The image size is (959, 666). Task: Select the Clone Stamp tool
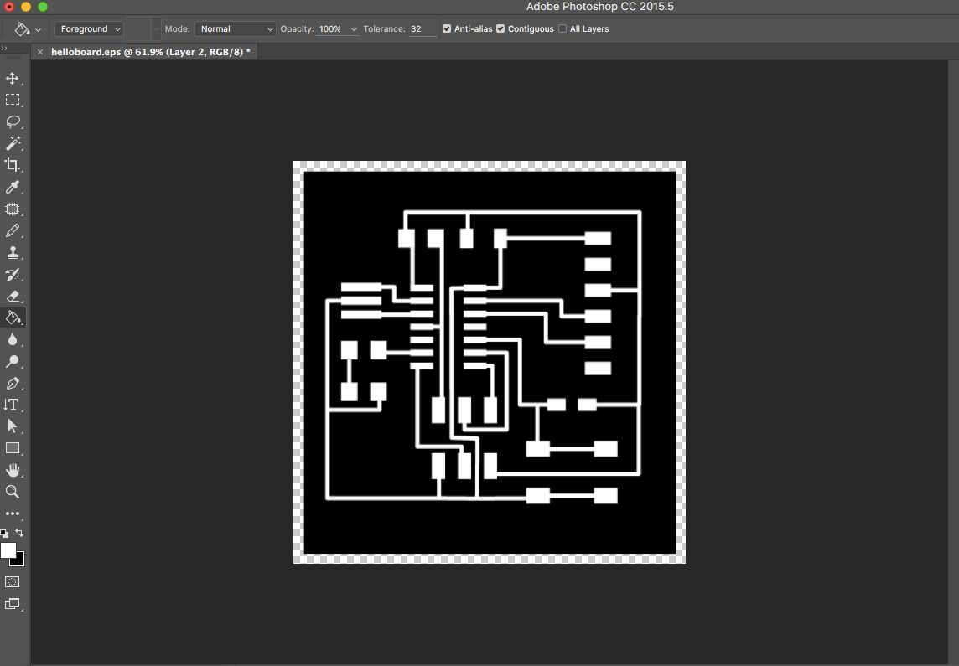click(x=13, y=252)
